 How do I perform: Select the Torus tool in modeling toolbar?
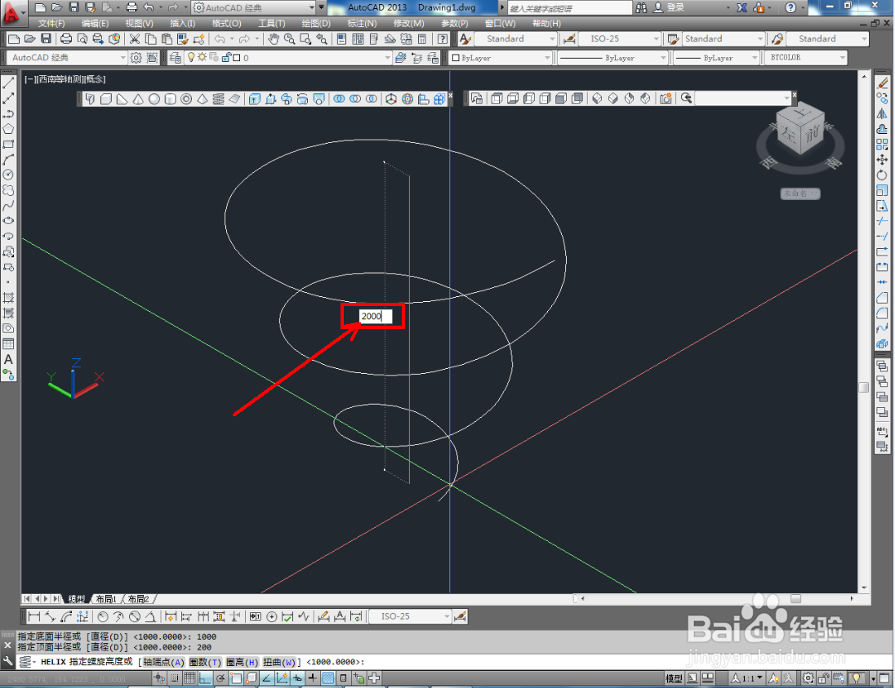click(186, 100)
